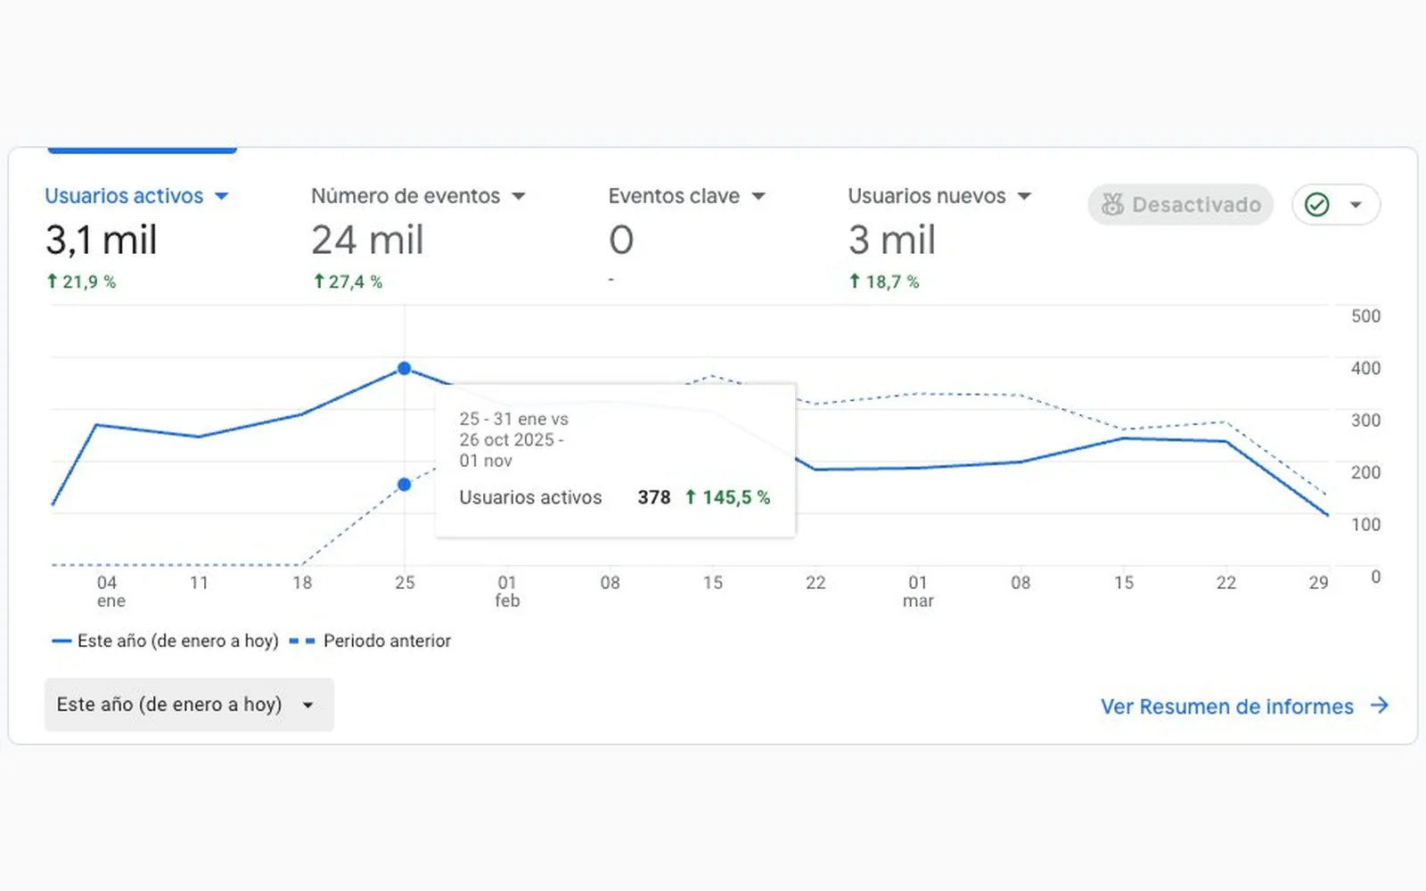1426x891 pixels.
Task: Open the Usuarios activos metric dropdown
Action: (x=136, y=196)
